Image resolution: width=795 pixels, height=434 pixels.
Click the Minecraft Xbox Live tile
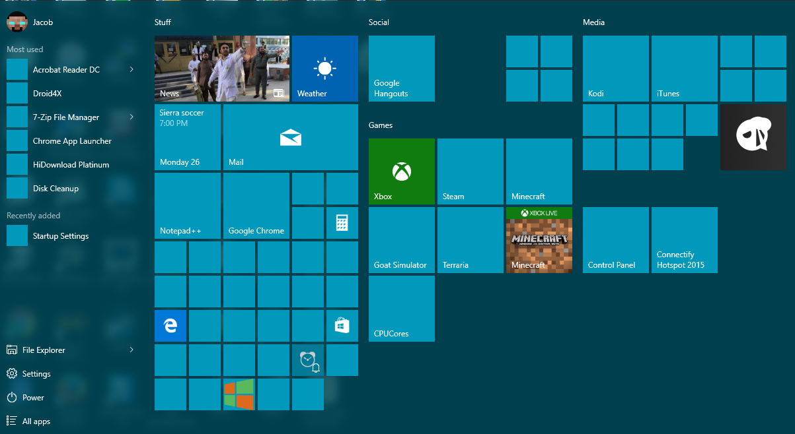539,239
